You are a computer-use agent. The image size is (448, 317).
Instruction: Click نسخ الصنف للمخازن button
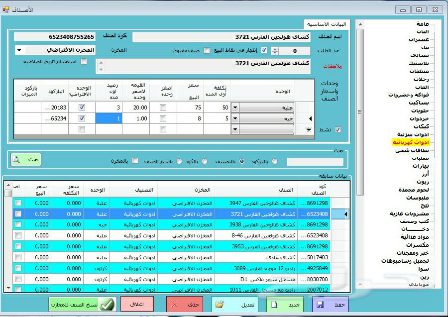(83, 305)
